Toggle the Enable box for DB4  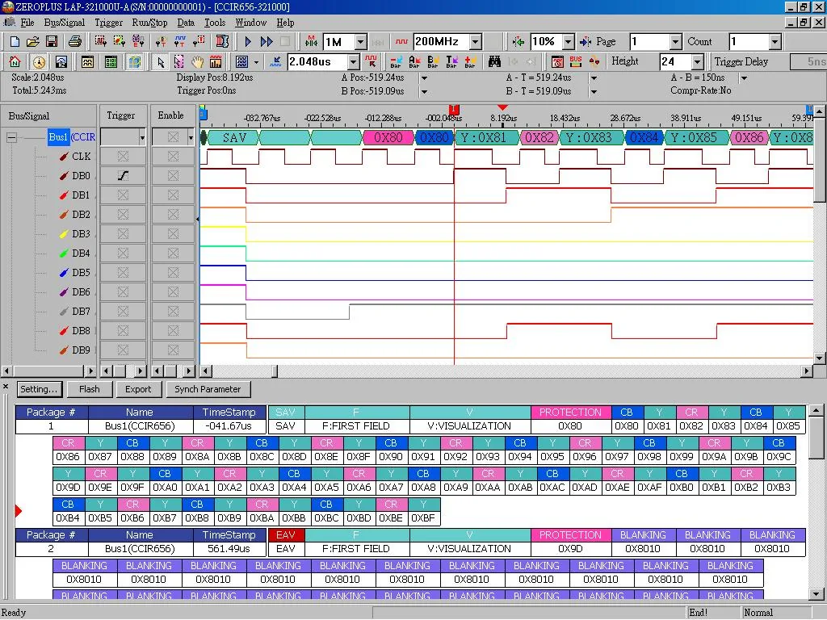(173, 253)
